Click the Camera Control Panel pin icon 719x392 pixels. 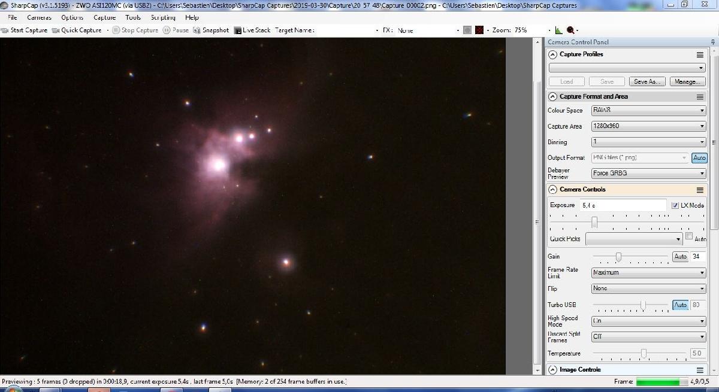click(713, 42)
